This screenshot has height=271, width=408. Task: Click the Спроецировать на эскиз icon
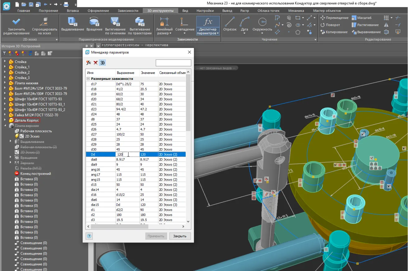tap(44, 22)
